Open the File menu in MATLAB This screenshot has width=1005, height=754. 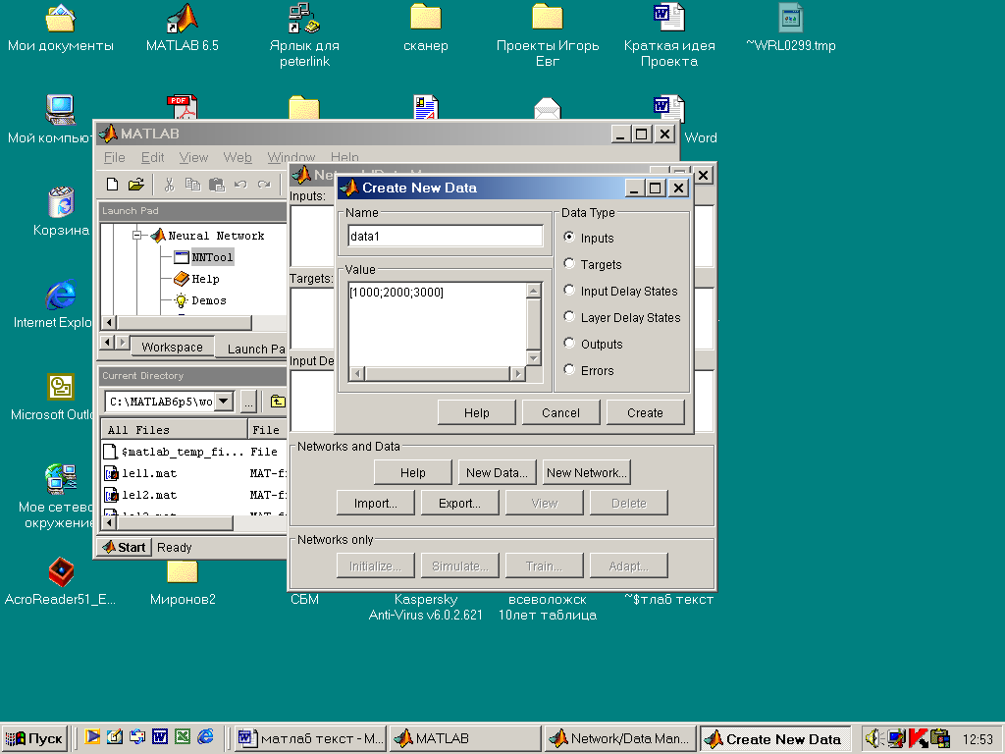114,157
